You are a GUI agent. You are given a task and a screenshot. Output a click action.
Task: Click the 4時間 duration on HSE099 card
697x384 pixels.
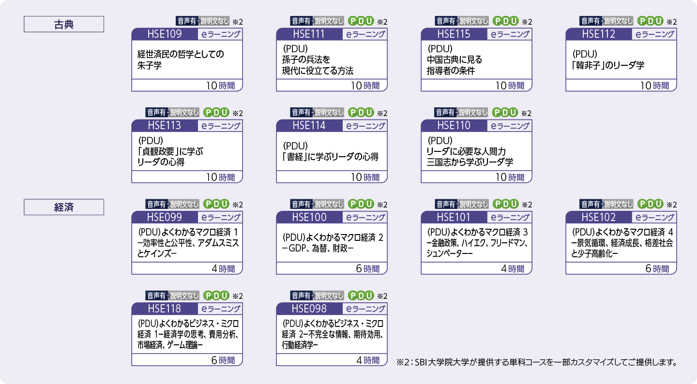click(x=223, y=269)
